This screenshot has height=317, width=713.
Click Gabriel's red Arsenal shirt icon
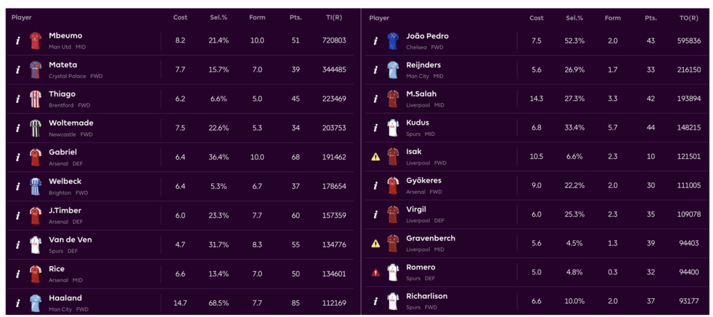pyautogui.click(x=36, y=157)
